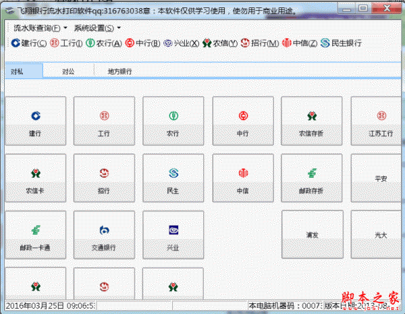Screen dimensions: 405x314
Task: Open the 农信存折 tile
Action: coord(312,121)
